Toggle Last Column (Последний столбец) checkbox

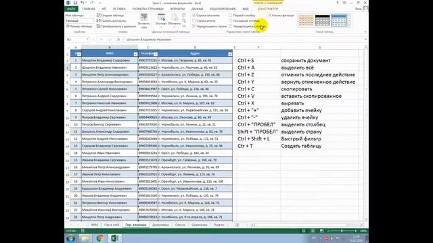coord(230,21)
